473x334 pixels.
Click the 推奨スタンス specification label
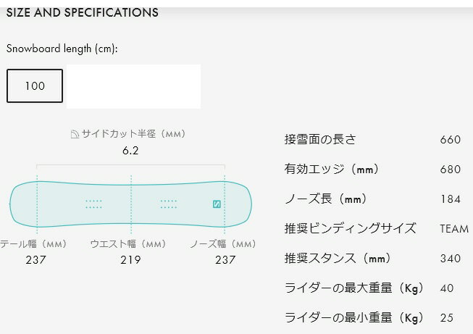tap(337, 259)
